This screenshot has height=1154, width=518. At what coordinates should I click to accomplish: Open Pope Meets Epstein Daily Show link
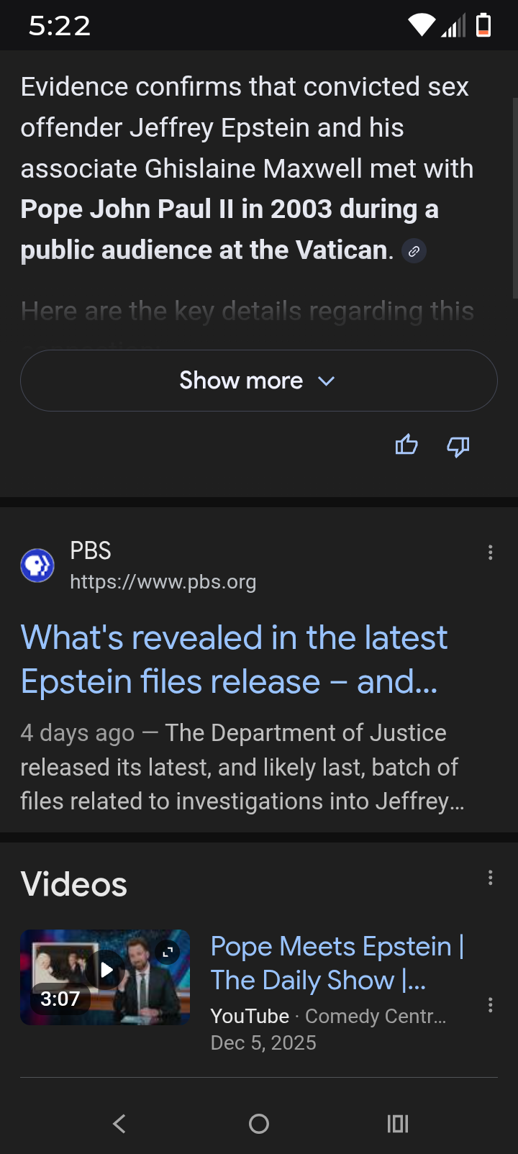tap(337, 963)
